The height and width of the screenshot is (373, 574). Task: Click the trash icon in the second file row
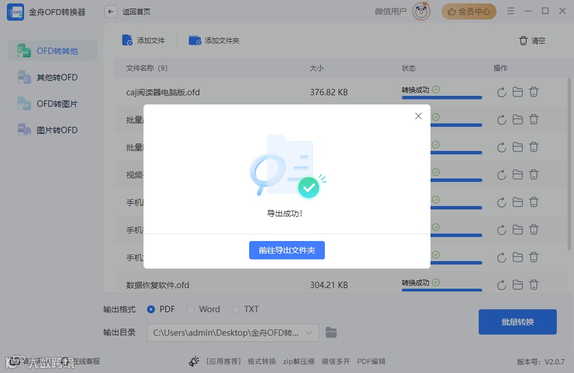534,119
